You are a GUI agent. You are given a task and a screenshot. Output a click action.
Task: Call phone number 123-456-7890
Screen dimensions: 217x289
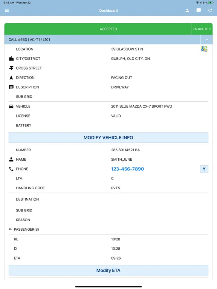(127, 169)
